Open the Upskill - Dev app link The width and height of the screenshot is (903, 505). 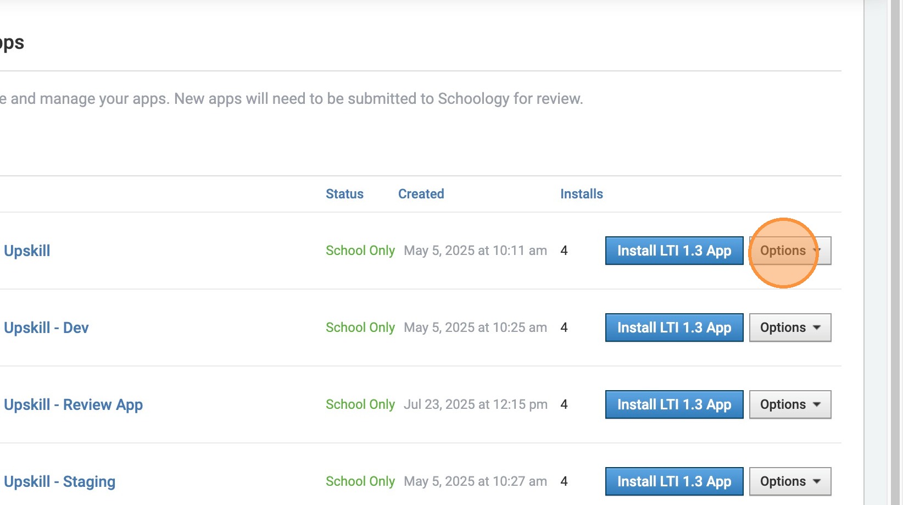pos(46,328)
